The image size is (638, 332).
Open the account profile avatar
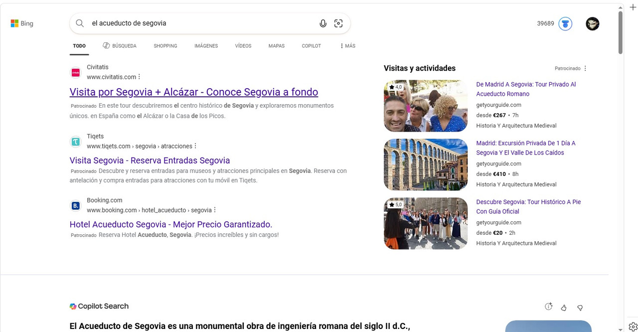pos(593,23)
